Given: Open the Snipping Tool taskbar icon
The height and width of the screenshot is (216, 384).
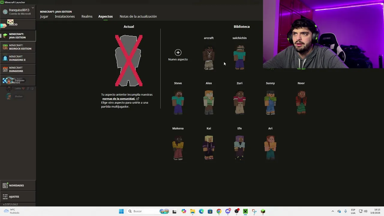Looking at the screenshot, I should [x=254, y=211].
